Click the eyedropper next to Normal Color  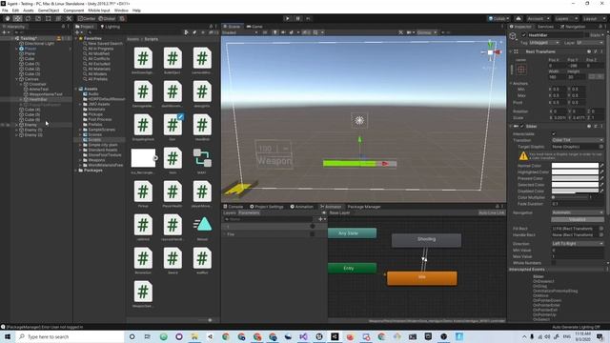[601, 166]
